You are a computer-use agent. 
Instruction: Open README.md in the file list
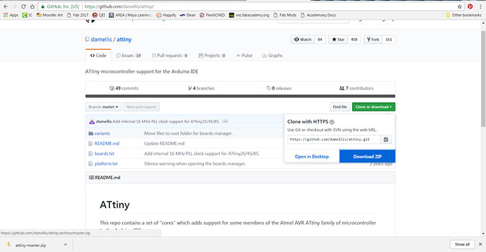point(107,144)
